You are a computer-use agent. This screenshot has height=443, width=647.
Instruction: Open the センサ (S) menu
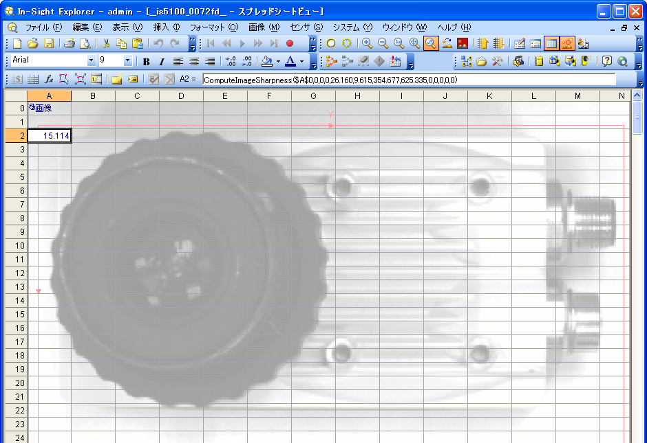pos(306,27)
